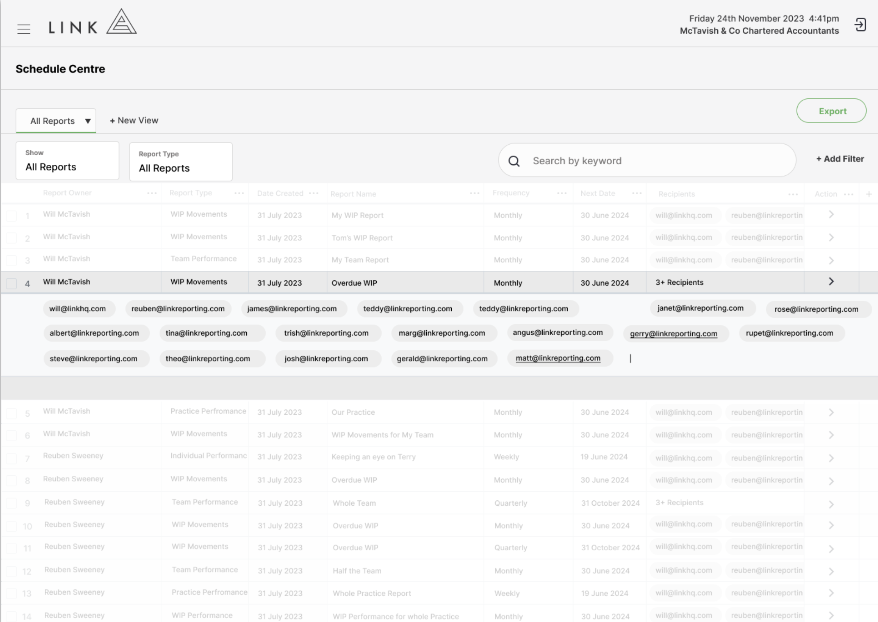This screenshot has height=622, width=878.
Task: Tick checkbox for row 3 My Team Report
Action: tap(11, 260)
